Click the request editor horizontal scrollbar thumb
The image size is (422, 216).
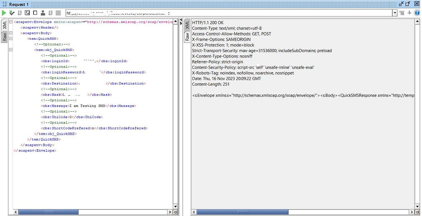point(49,212)
